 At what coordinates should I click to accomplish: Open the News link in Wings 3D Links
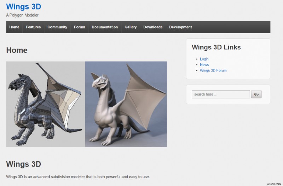pos(204,65)
